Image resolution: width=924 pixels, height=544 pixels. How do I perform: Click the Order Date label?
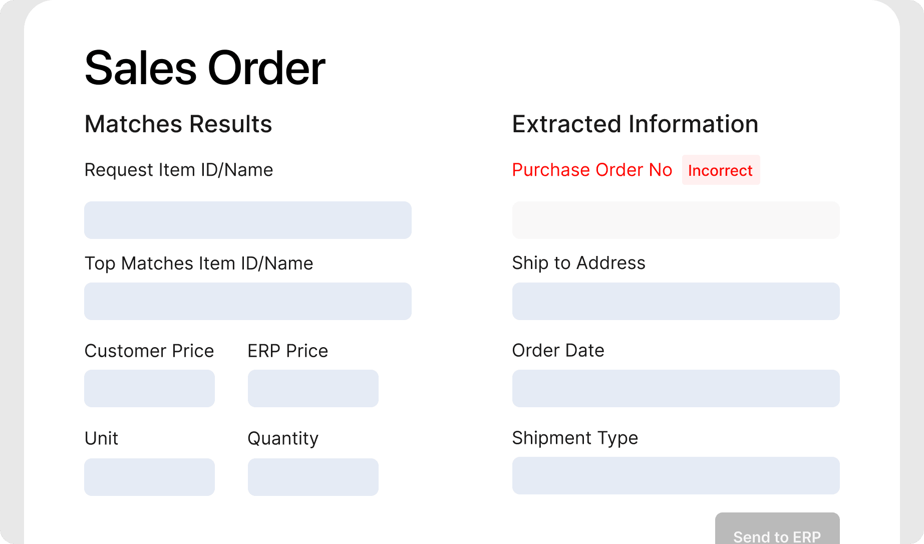558,350
